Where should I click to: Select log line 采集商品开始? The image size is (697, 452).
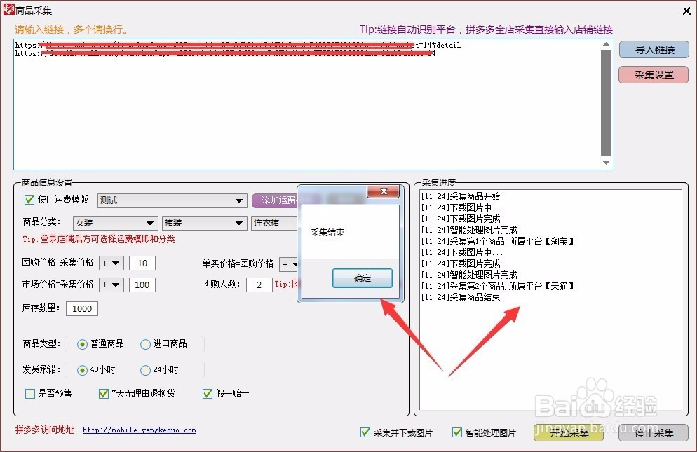coord(461,196)
